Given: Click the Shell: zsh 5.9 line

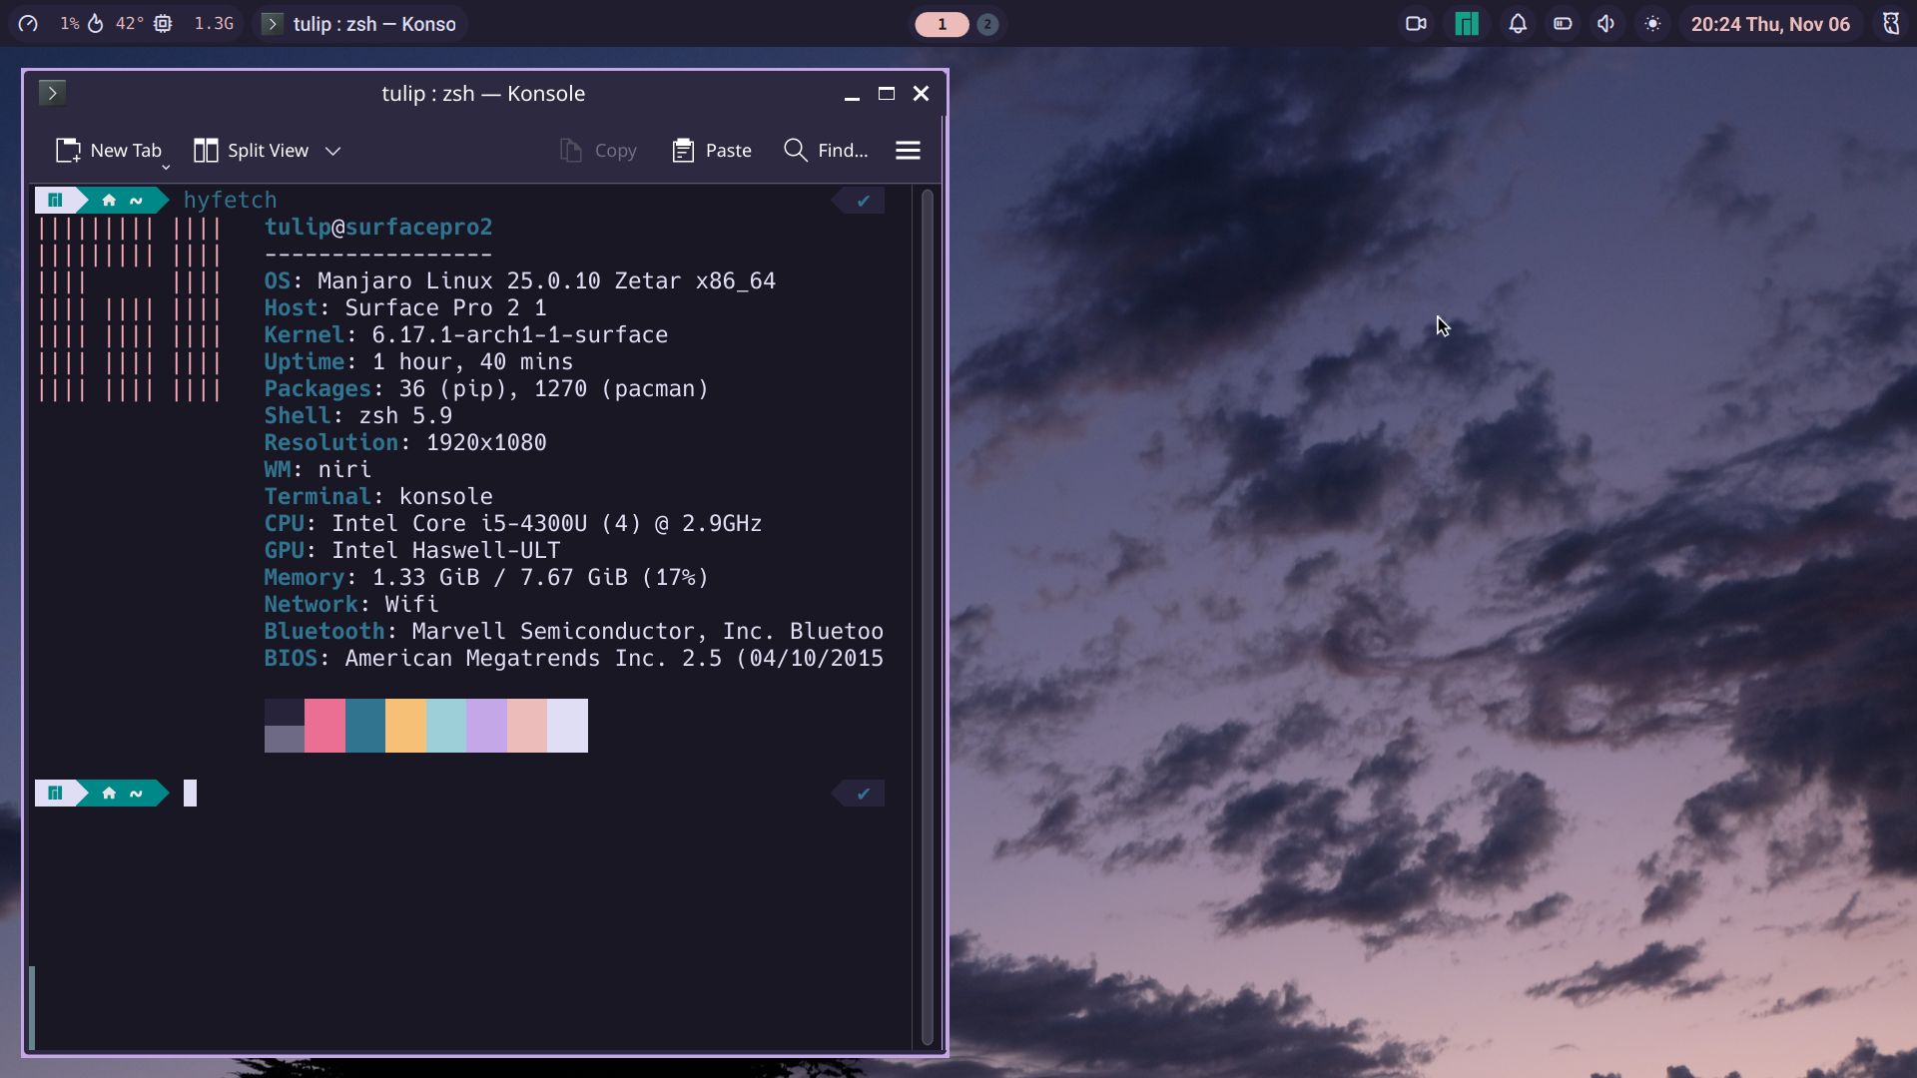Looking at the screenshot, I should click(357, 416).
